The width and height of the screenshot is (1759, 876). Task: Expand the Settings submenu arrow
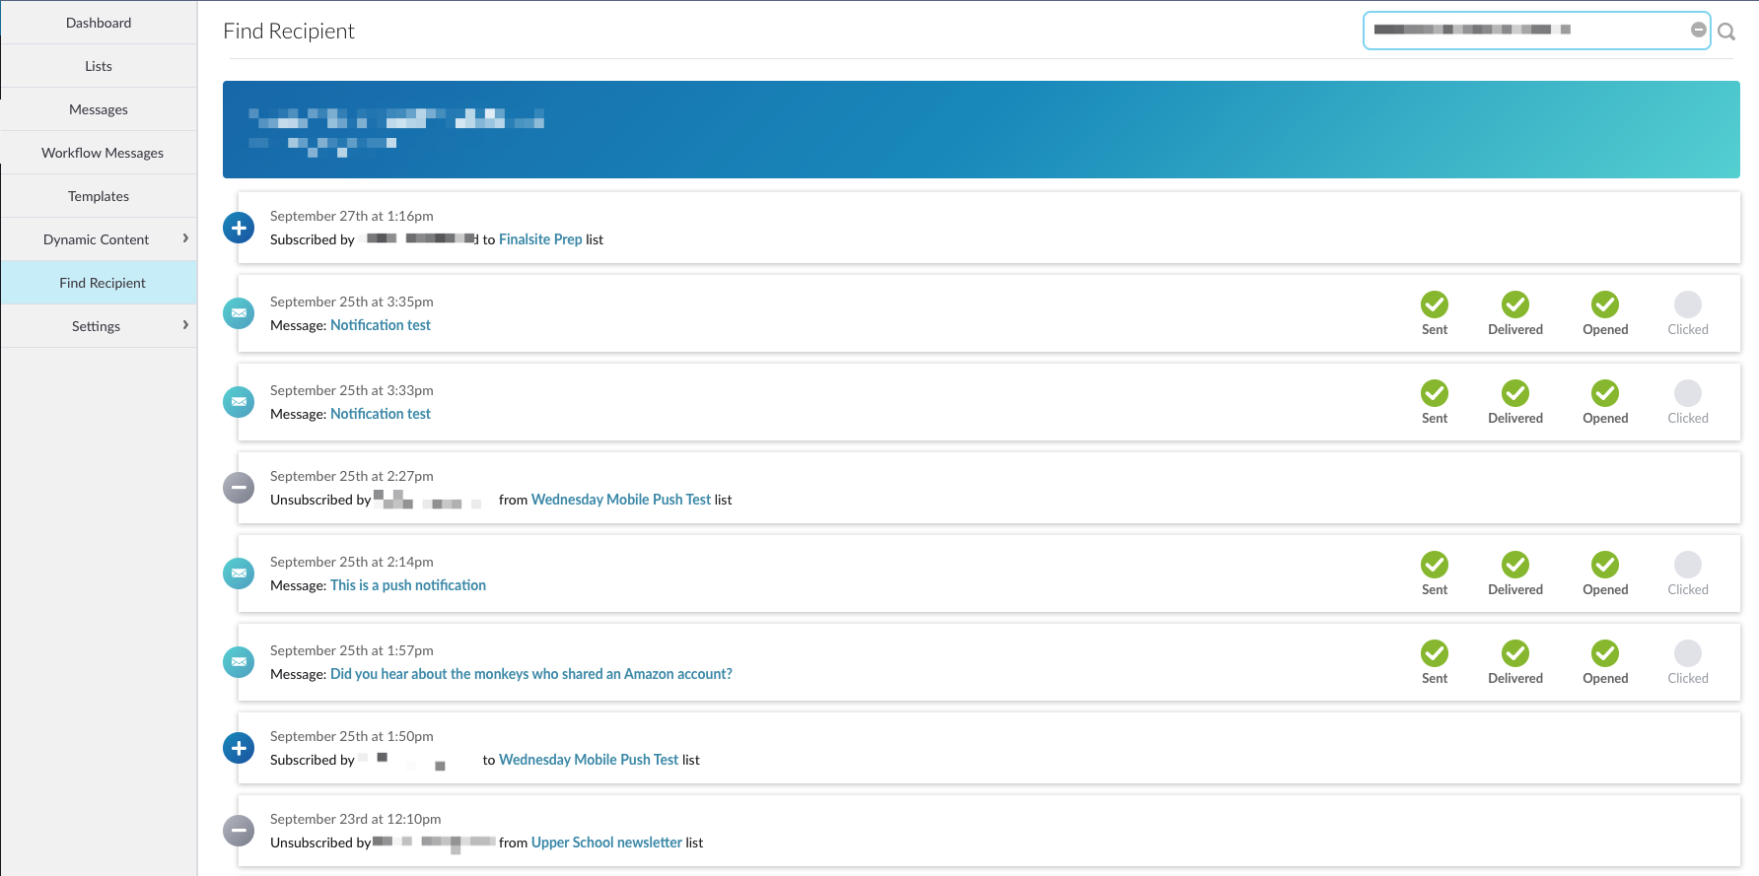tap(185, 325)
